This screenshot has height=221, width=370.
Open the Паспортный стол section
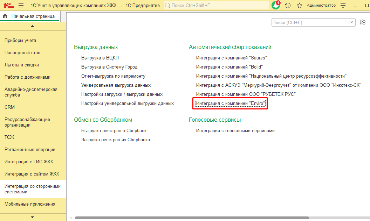tap(22, 52)
